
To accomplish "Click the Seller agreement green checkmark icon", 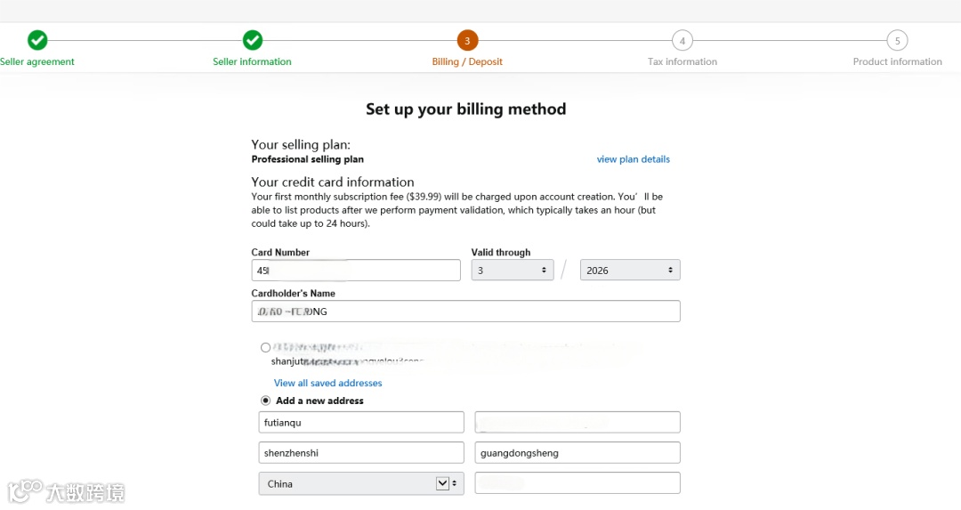I will (37, 40).
